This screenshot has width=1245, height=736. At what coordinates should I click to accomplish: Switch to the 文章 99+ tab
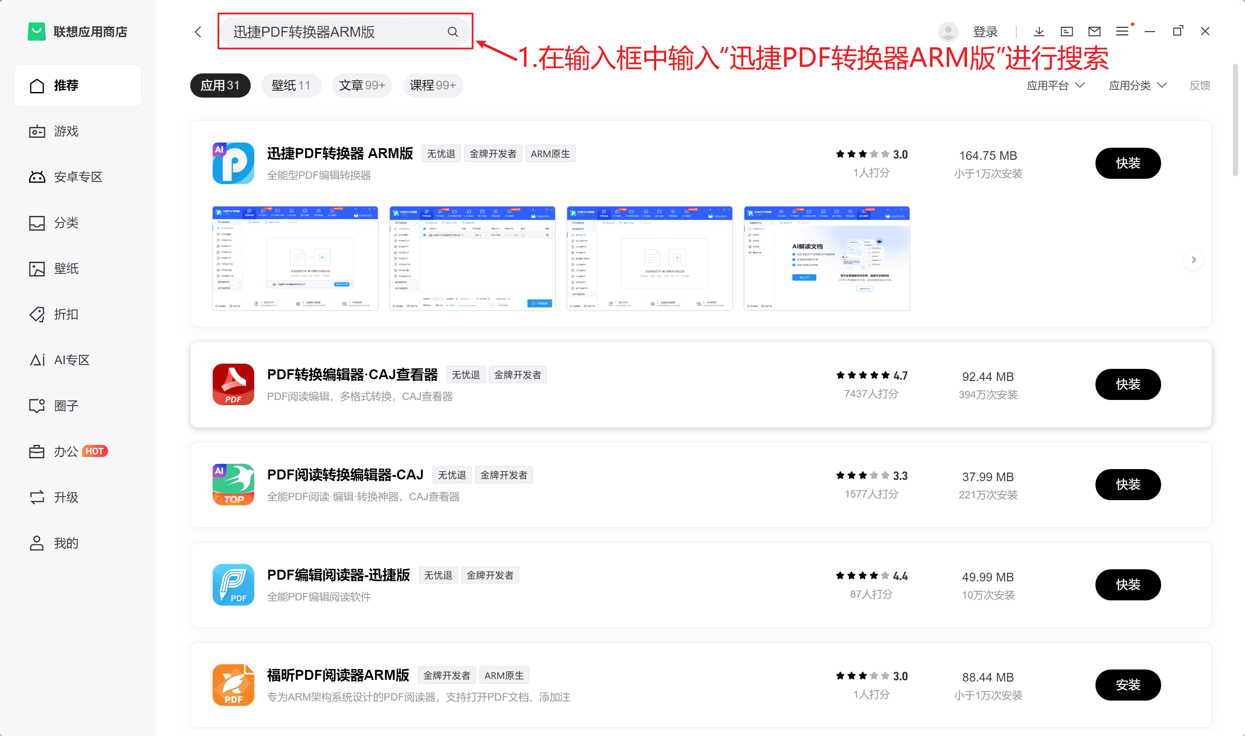362,85
